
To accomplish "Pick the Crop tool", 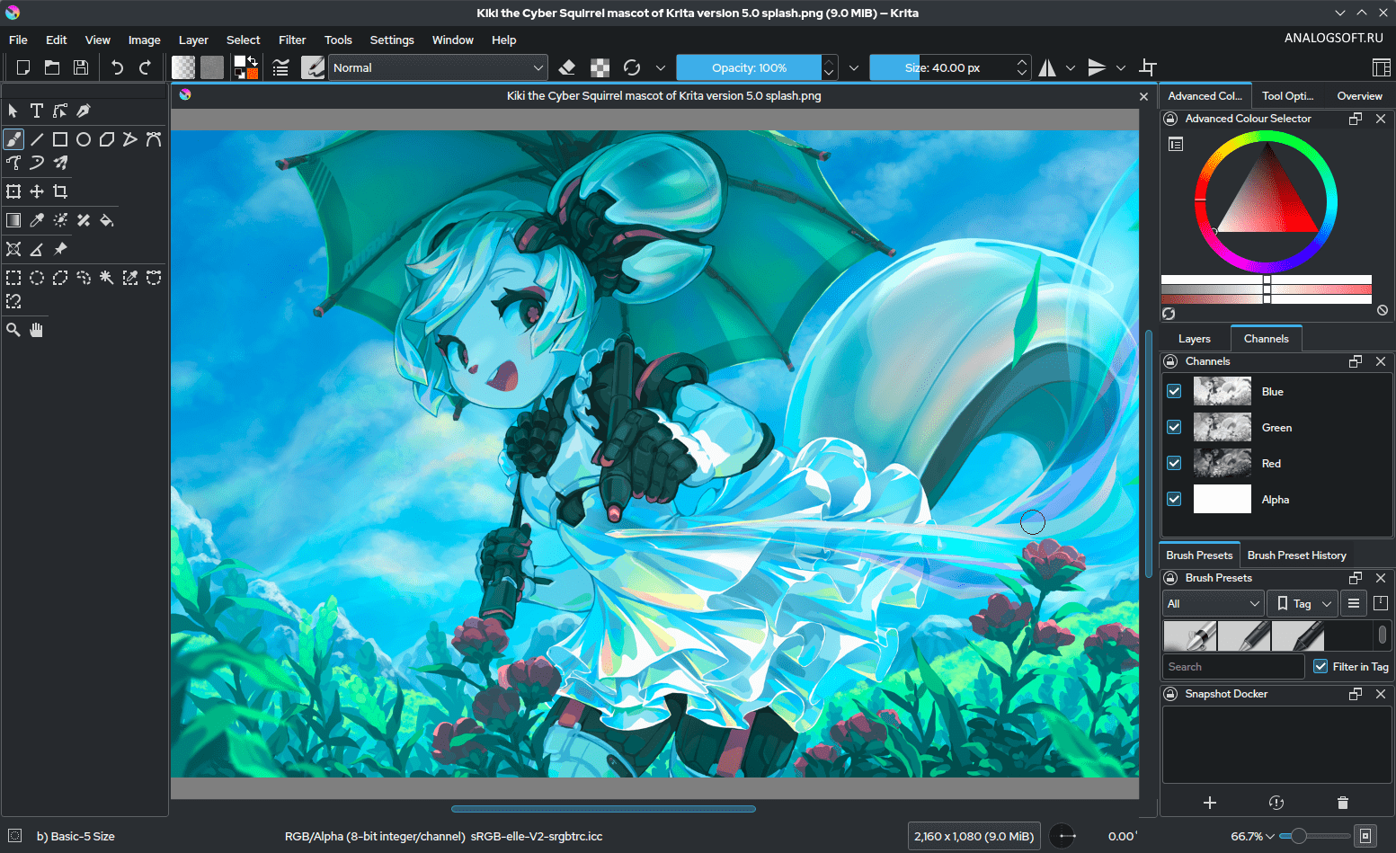I will pos(59,191).
